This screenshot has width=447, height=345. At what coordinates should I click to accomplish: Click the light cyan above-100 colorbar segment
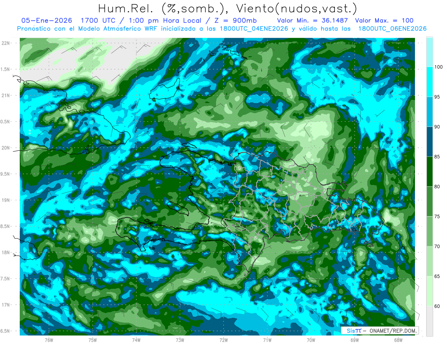point(429,52)
